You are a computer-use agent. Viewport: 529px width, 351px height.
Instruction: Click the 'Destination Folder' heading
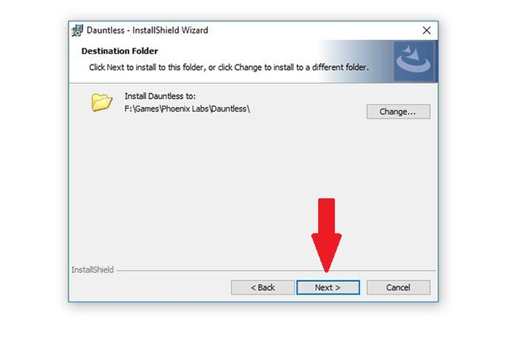coord(119,51)
